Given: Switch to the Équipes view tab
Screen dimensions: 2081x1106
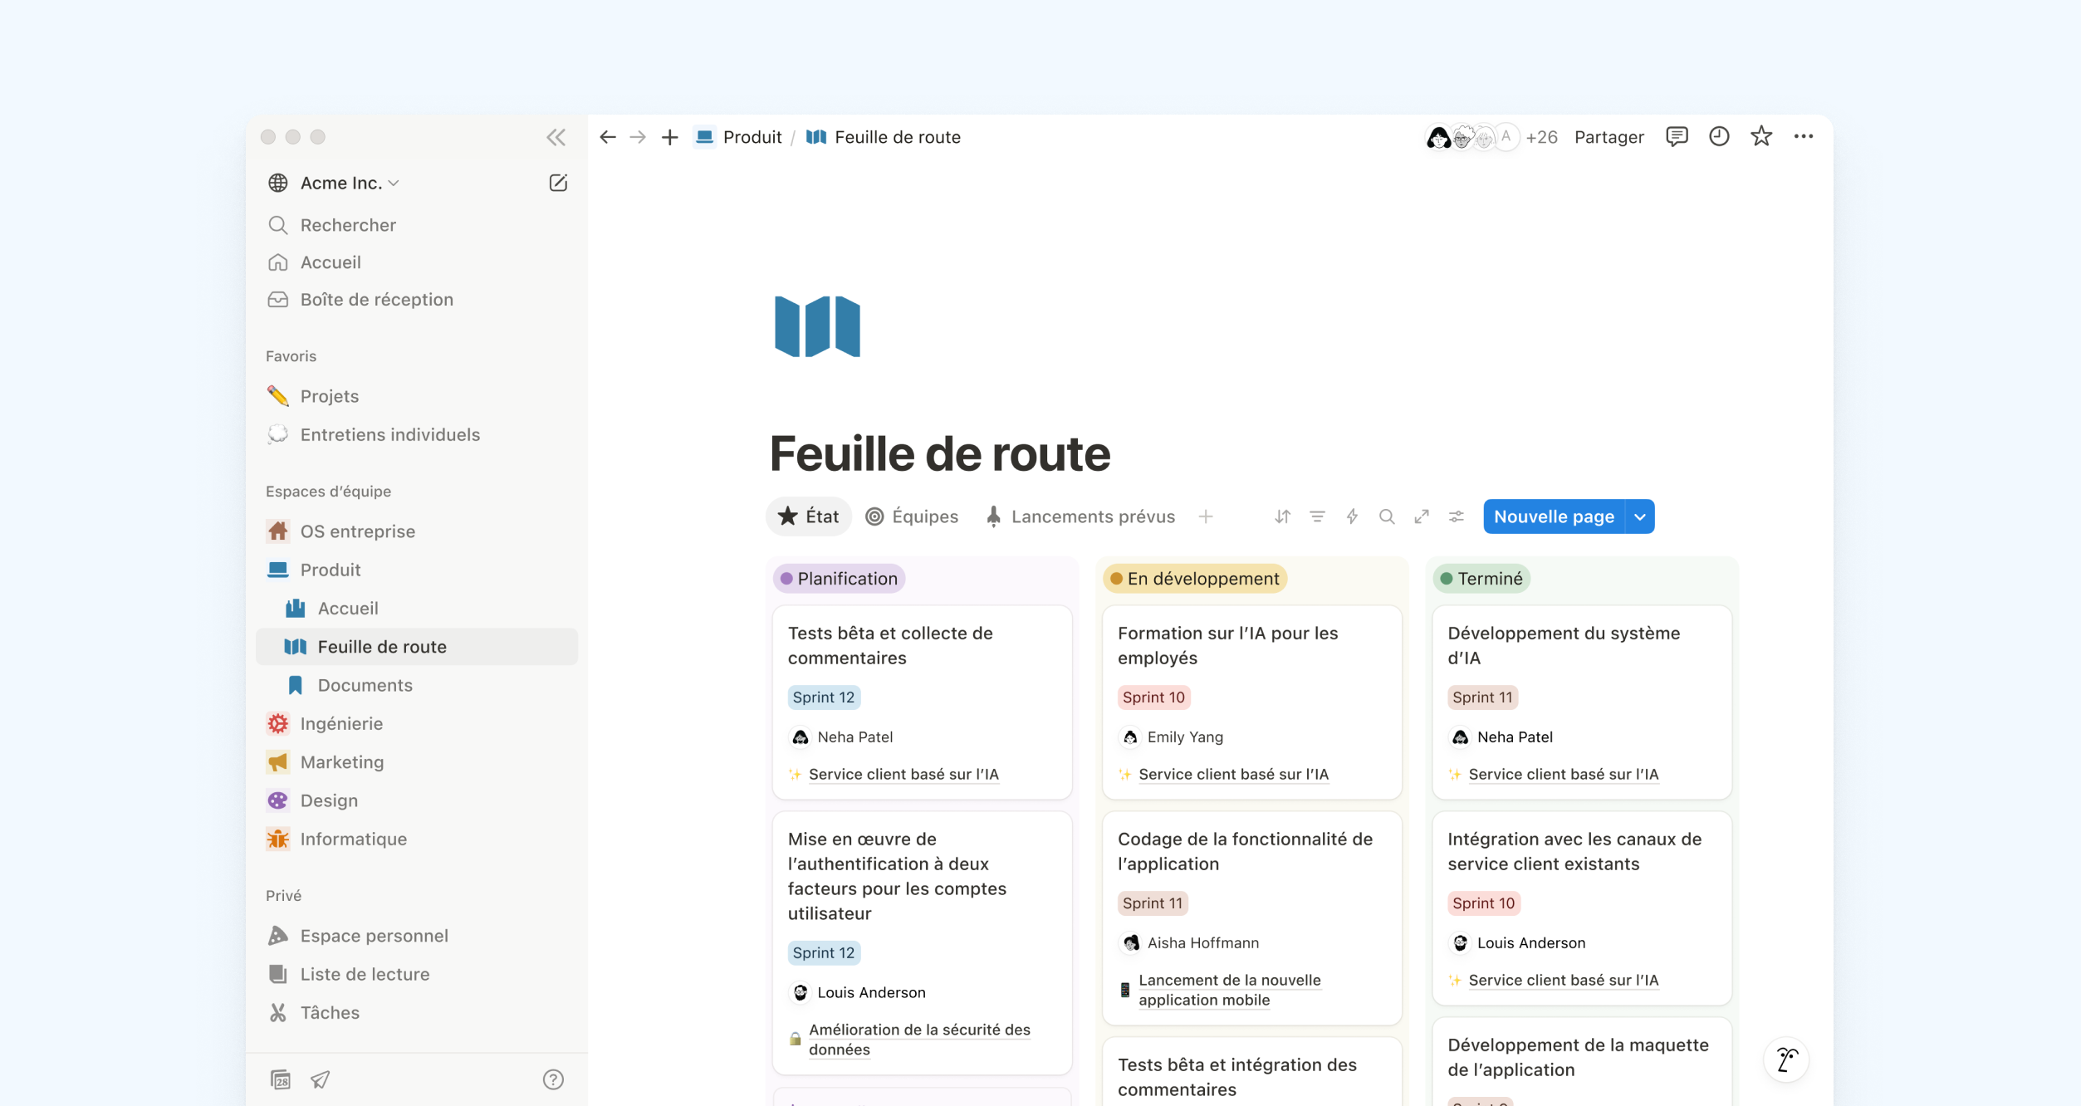Looking at the screenshot, I should pos(912,516).
